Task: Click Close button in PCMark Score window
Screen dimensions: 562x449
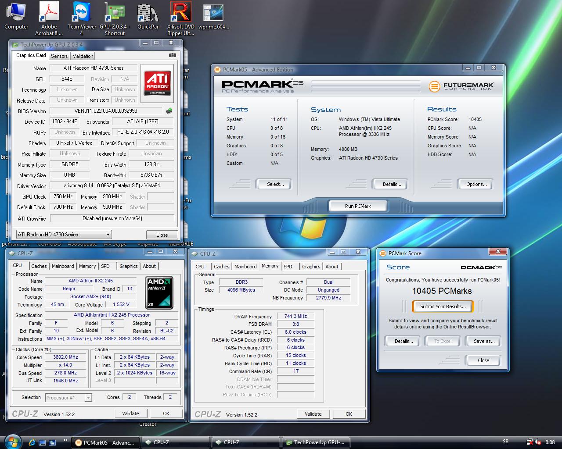Action: coord(483,360)
